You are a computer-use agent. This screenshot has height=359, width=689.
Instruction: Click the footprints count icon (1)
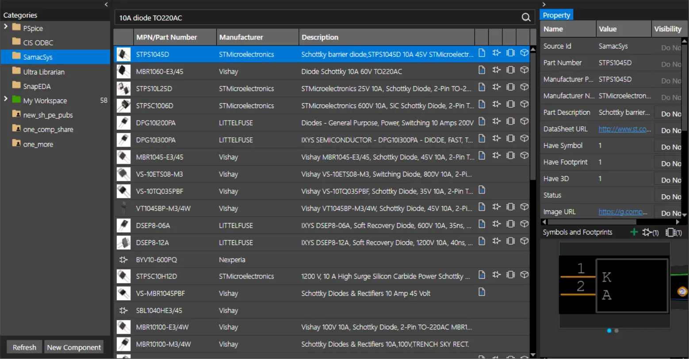point(674,232)
